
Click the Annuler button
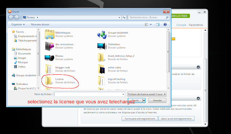[157, 100]
